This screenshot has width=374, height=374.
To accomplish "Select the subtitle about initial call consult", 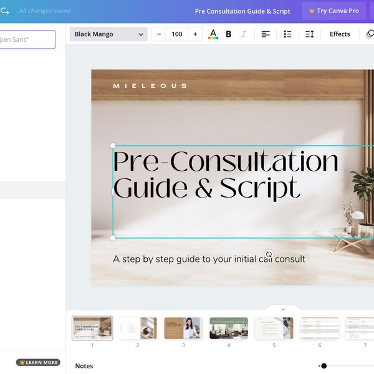I will click(209, 259).
